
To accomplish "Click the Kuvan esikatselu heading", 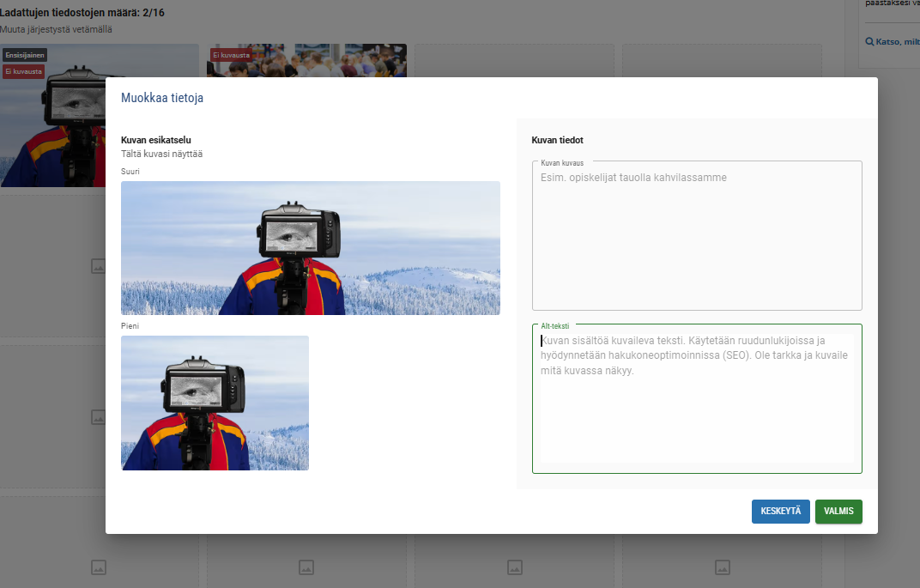I will 156,140.
